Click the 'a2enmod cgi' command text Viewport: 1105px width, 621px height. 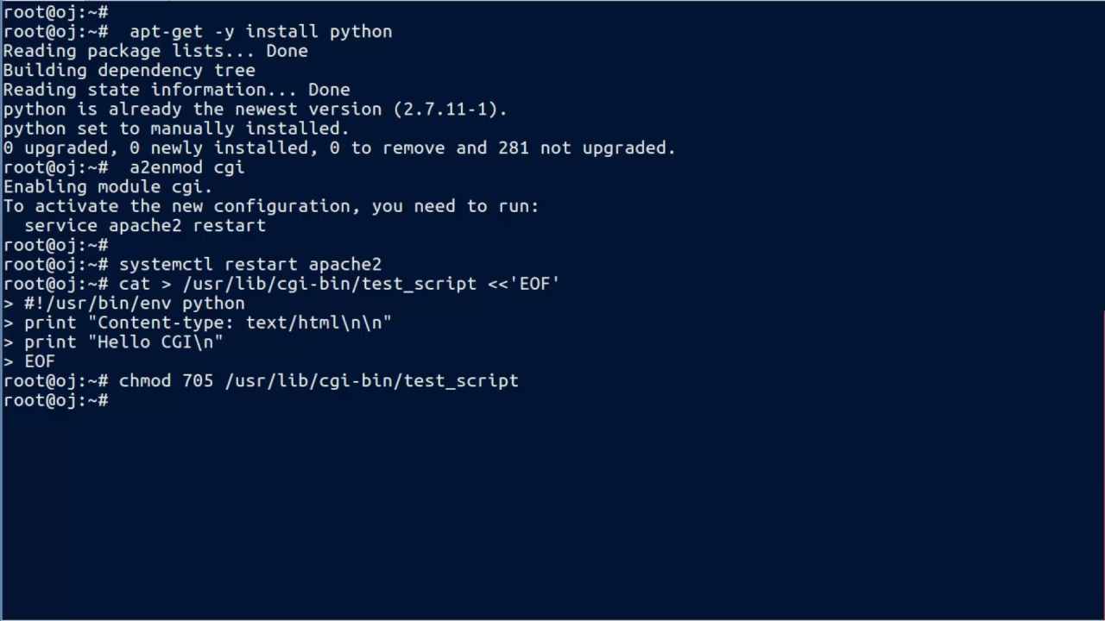click(186, 167)
